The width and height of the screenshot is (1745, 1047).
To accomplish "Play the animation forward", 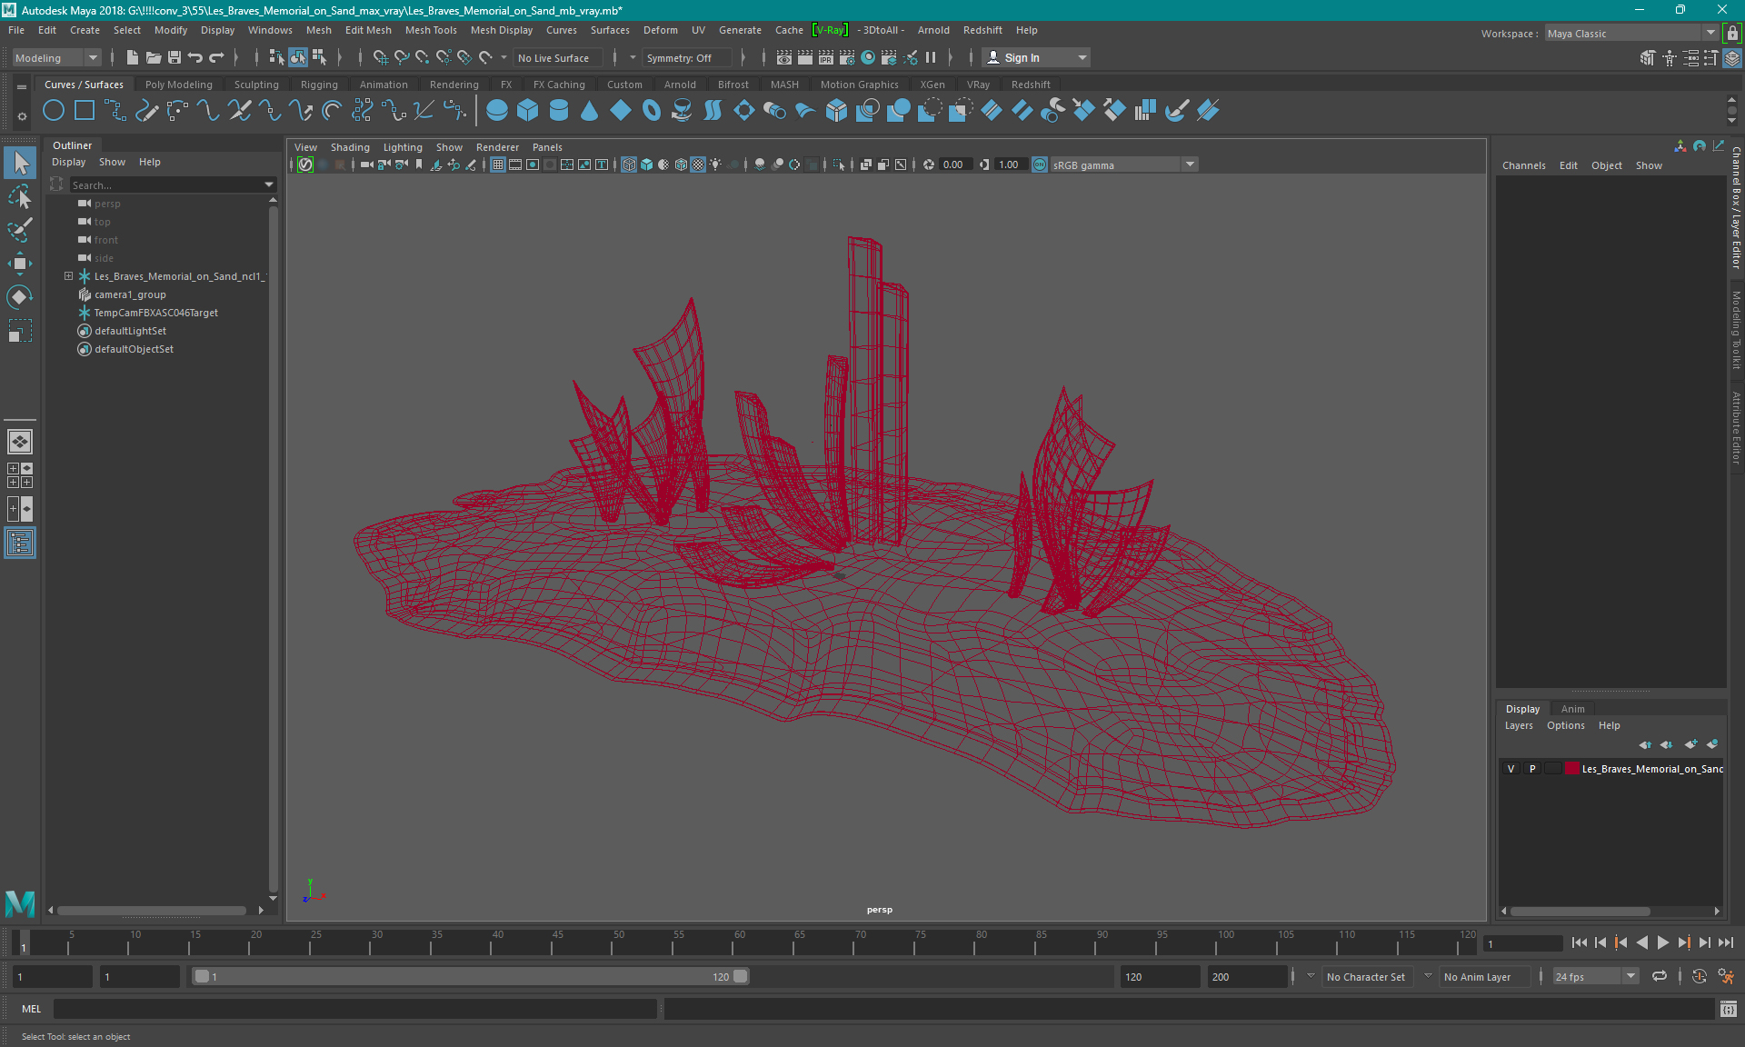I will (1662, 942).
